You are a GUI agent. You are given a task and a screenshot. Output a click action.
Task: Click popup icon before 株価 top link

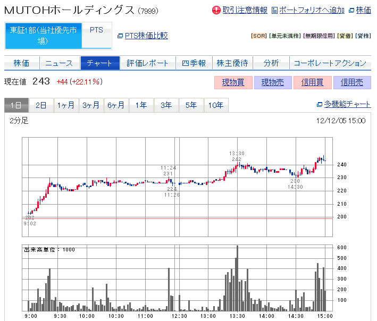pos(351,11)
